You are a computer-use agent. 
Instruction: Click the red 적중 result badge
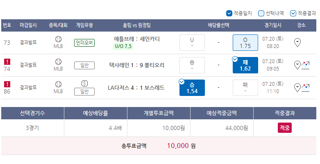(x=285, y=128)
